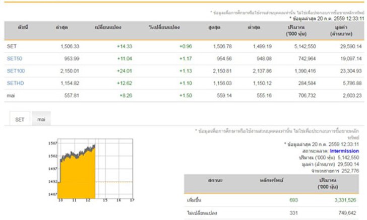Select SETHD volume 284,584
Viewport: 367px width, 220px height.
pos(307,83)
